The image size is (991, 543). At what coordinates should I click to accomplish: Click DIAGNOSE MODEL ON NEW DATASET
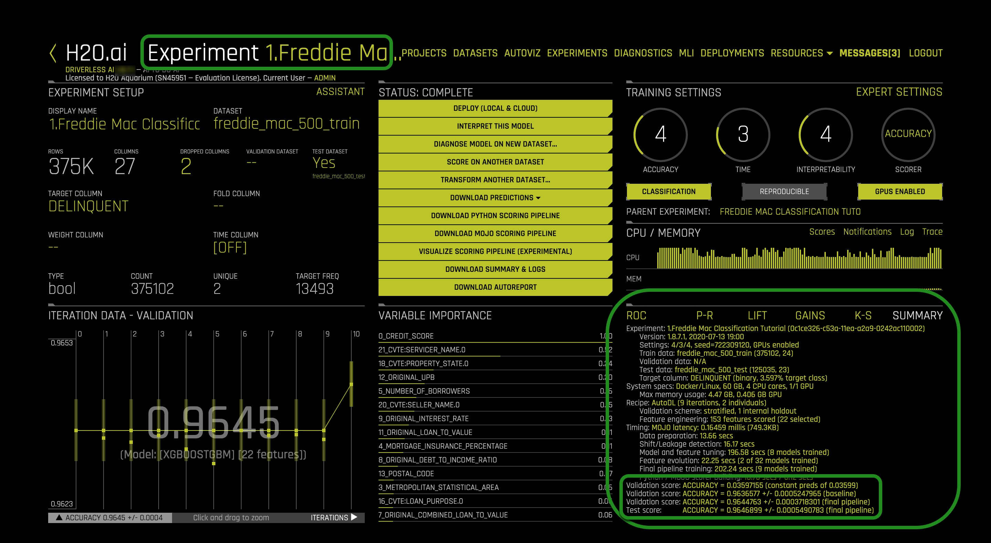coord(495,144)
